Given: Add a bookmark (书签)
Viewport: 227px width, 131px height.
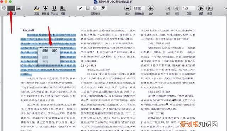Looking at the screenshot, I should coord(63,8).
